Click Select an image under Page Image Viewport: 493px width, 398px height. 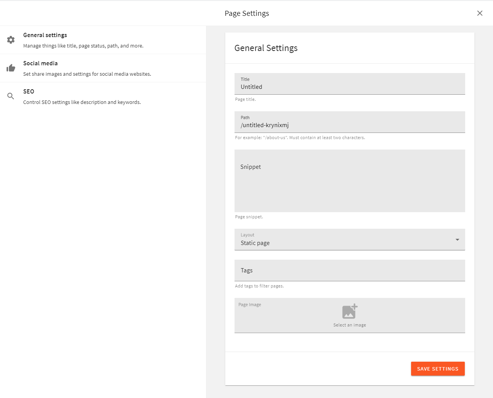coord(350,325)
